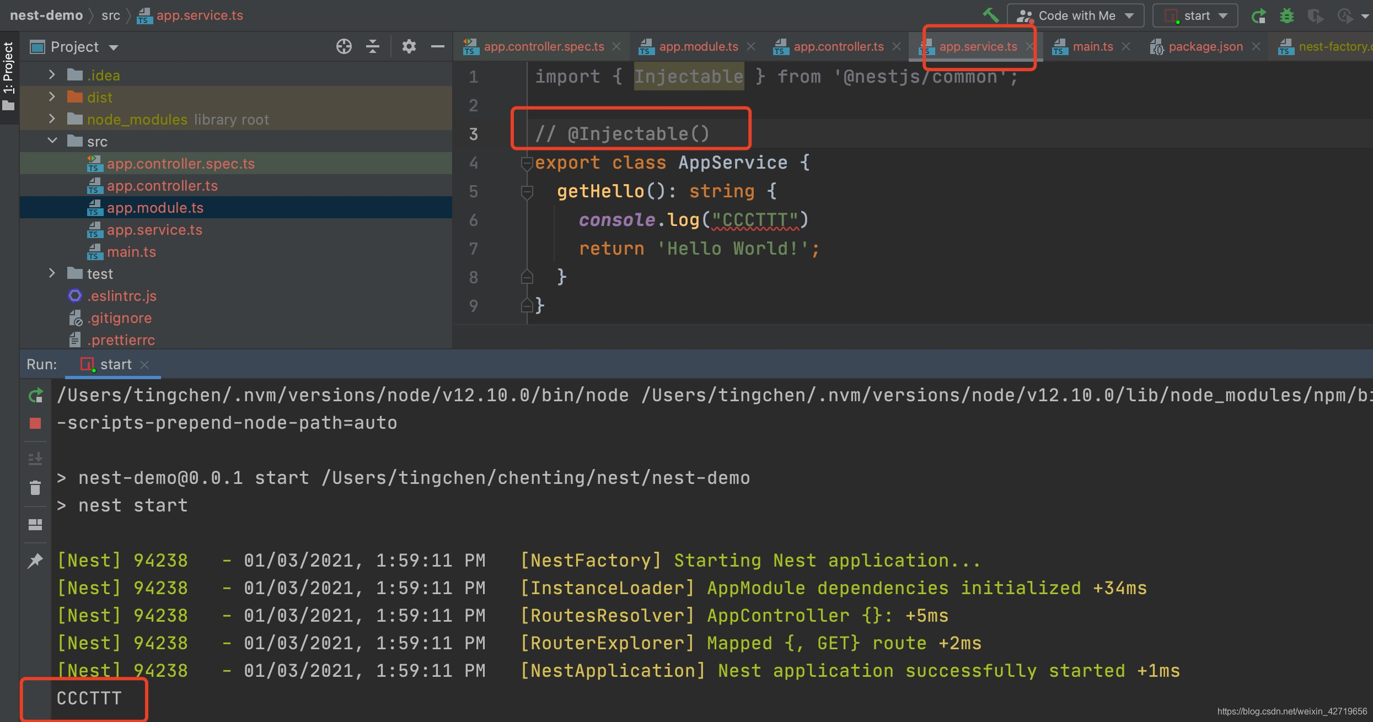Click the main.ts file in Project tree
The image size is (1373, 722).
(130, 251)
